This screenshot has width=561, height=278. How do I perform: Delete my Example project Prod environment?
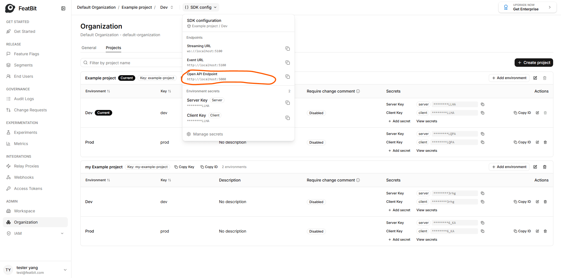(x=545, y=231)
